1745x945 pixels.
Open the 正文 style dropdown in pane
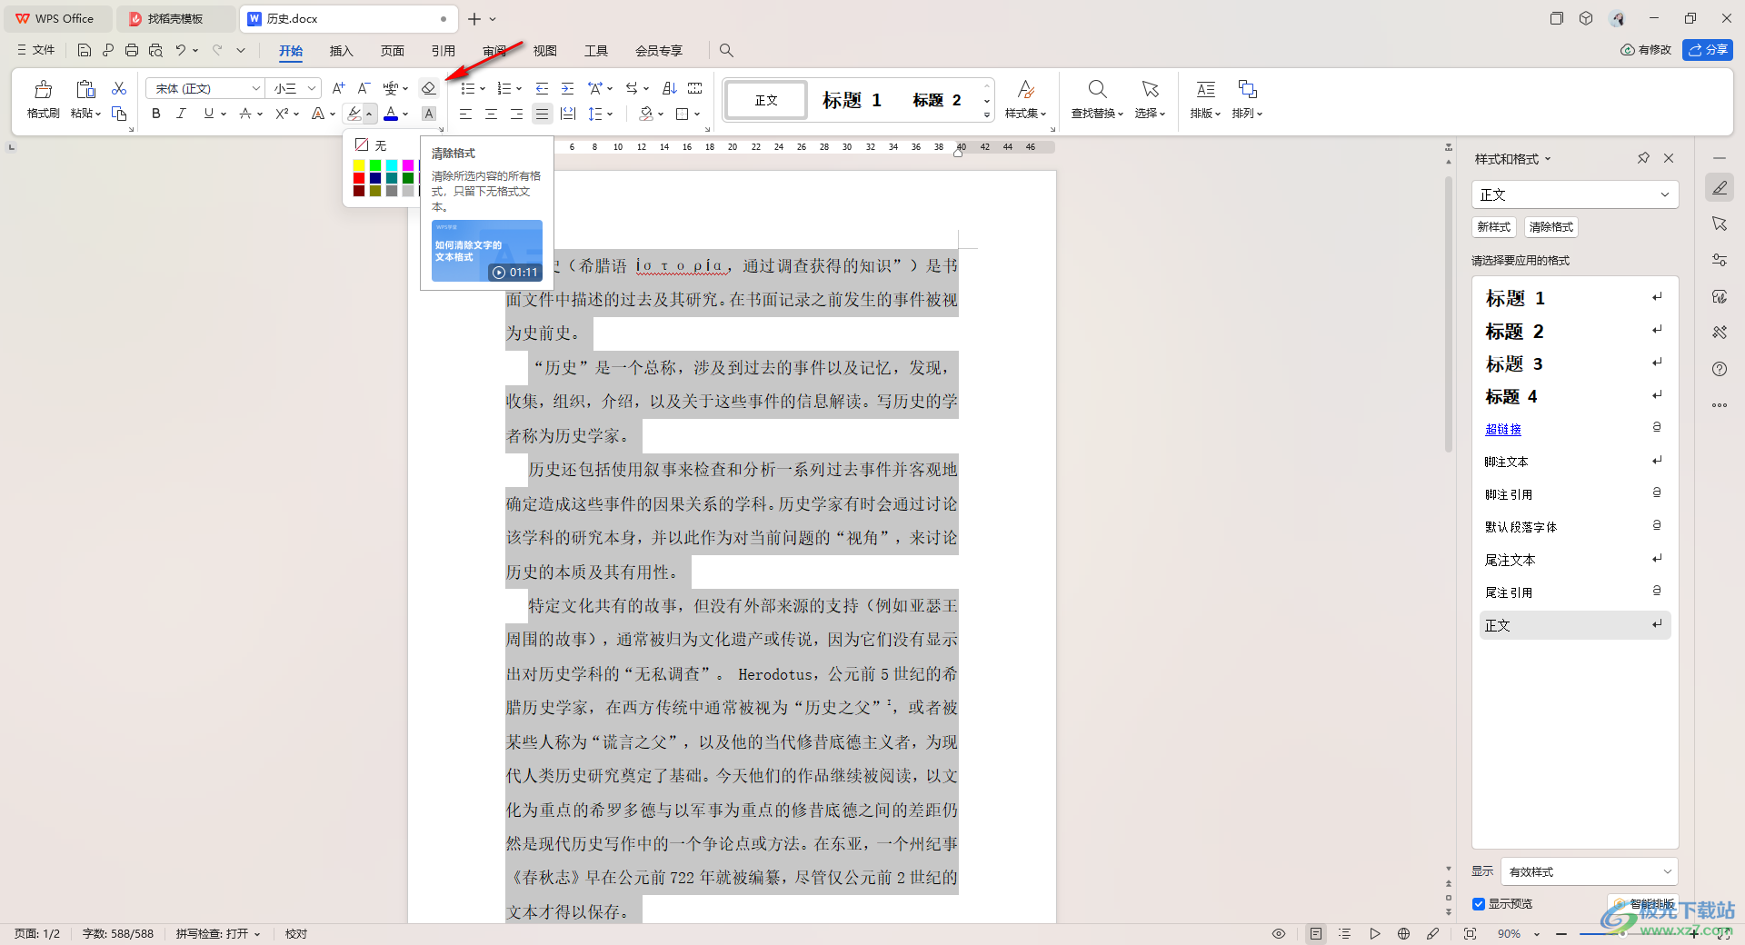[1574, 194]
